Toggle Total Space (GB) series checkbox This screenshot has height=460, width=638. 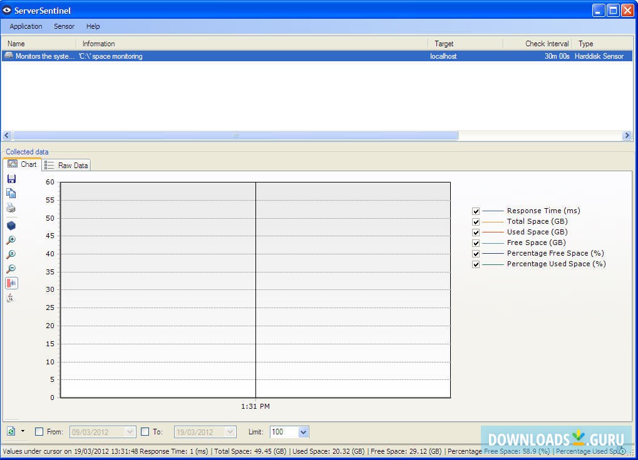(476, 222)
